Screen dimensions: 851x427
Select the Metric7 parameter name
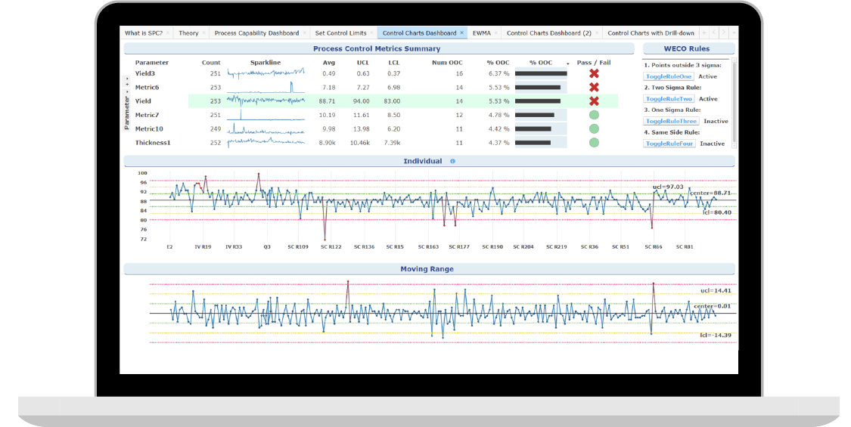147,115
